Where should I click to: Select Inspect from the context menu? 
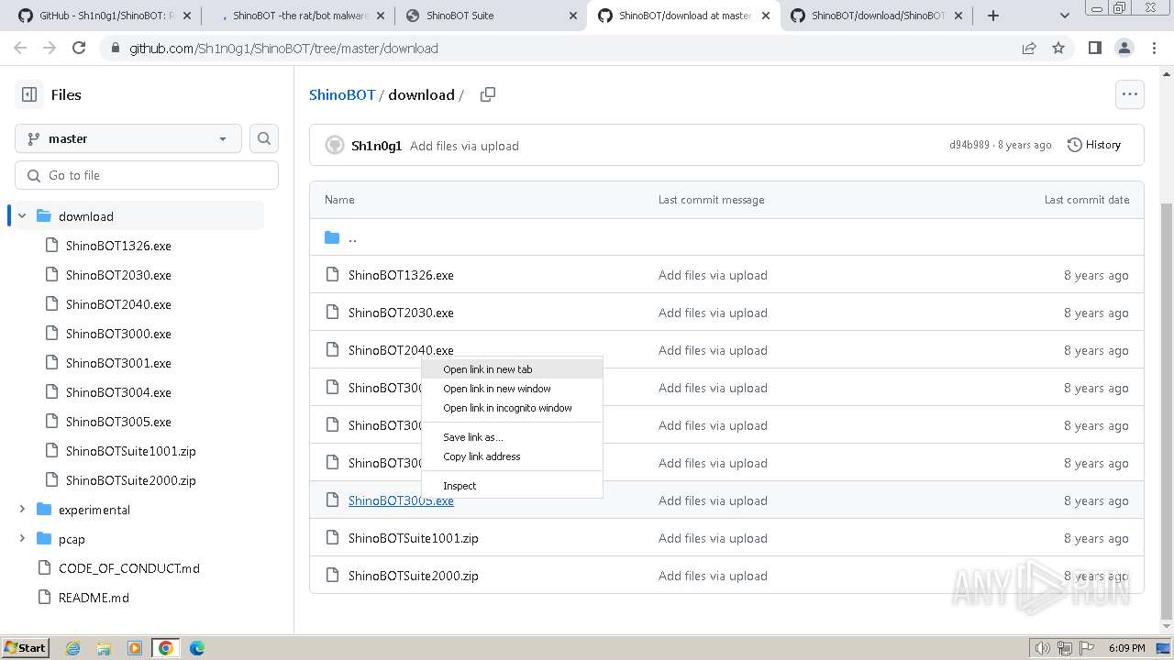[512, 486]
